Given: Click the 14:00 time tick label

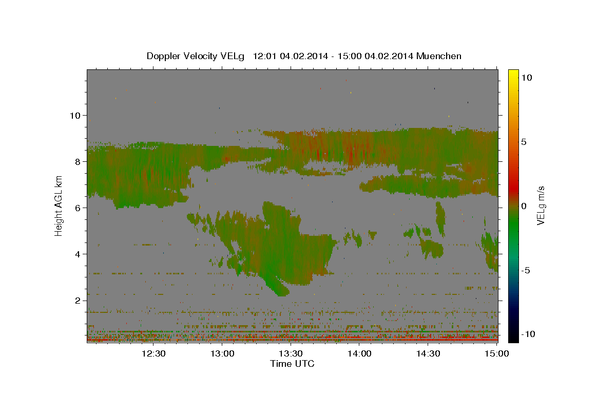Looking at the screenshot, I should [x=359, y=353].
